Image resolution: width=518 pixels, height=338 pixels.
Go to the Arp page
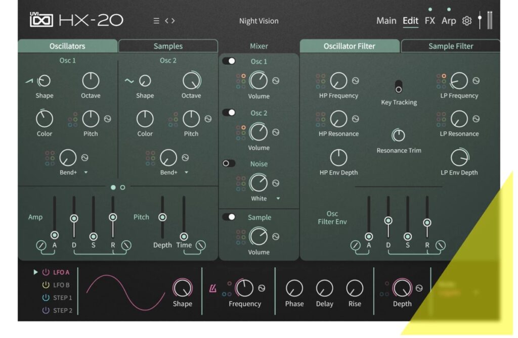tap(449, 21)
